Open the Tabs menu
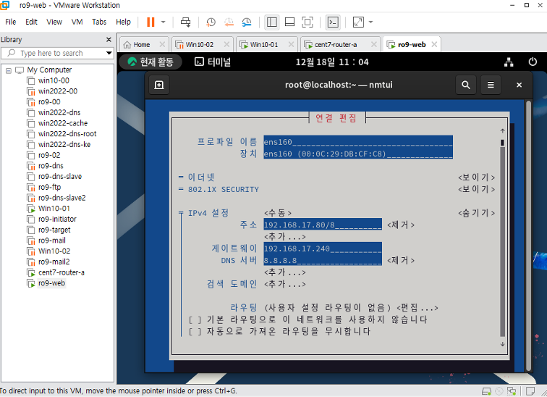 pos(99,22)
